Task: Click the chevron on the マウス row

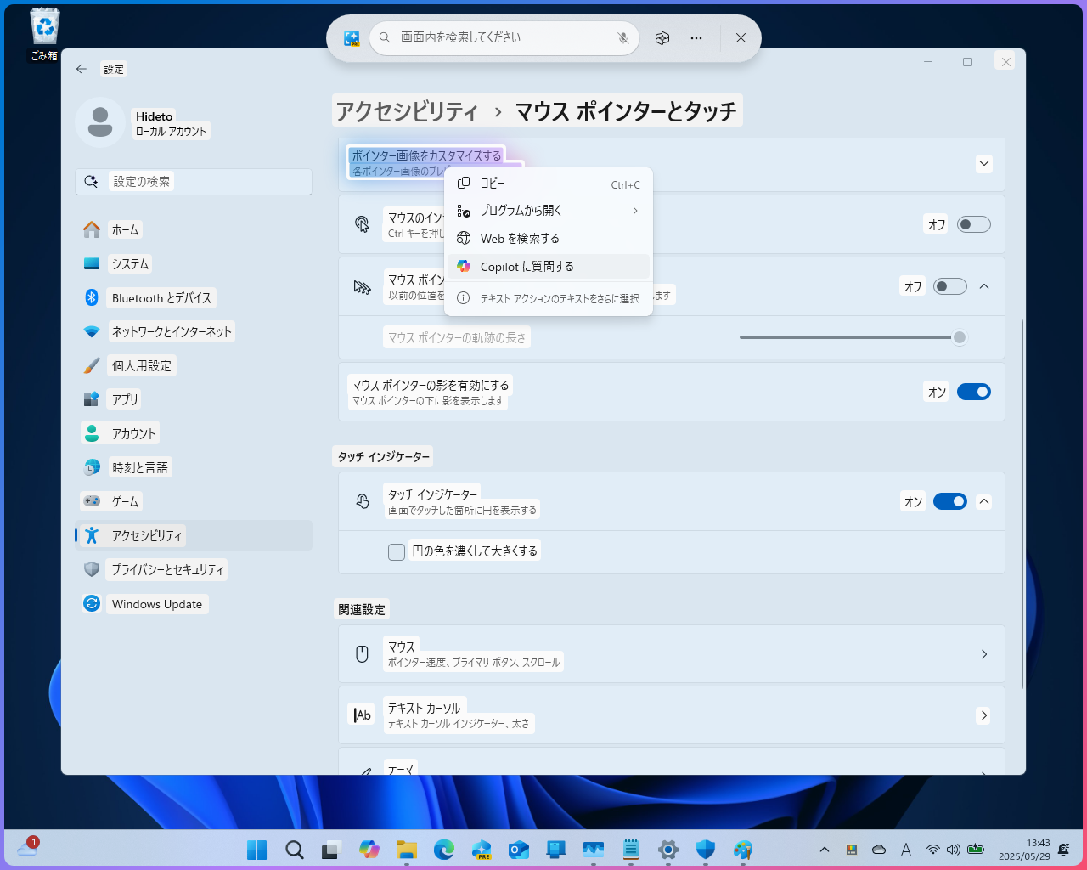Action: (984, 654)
